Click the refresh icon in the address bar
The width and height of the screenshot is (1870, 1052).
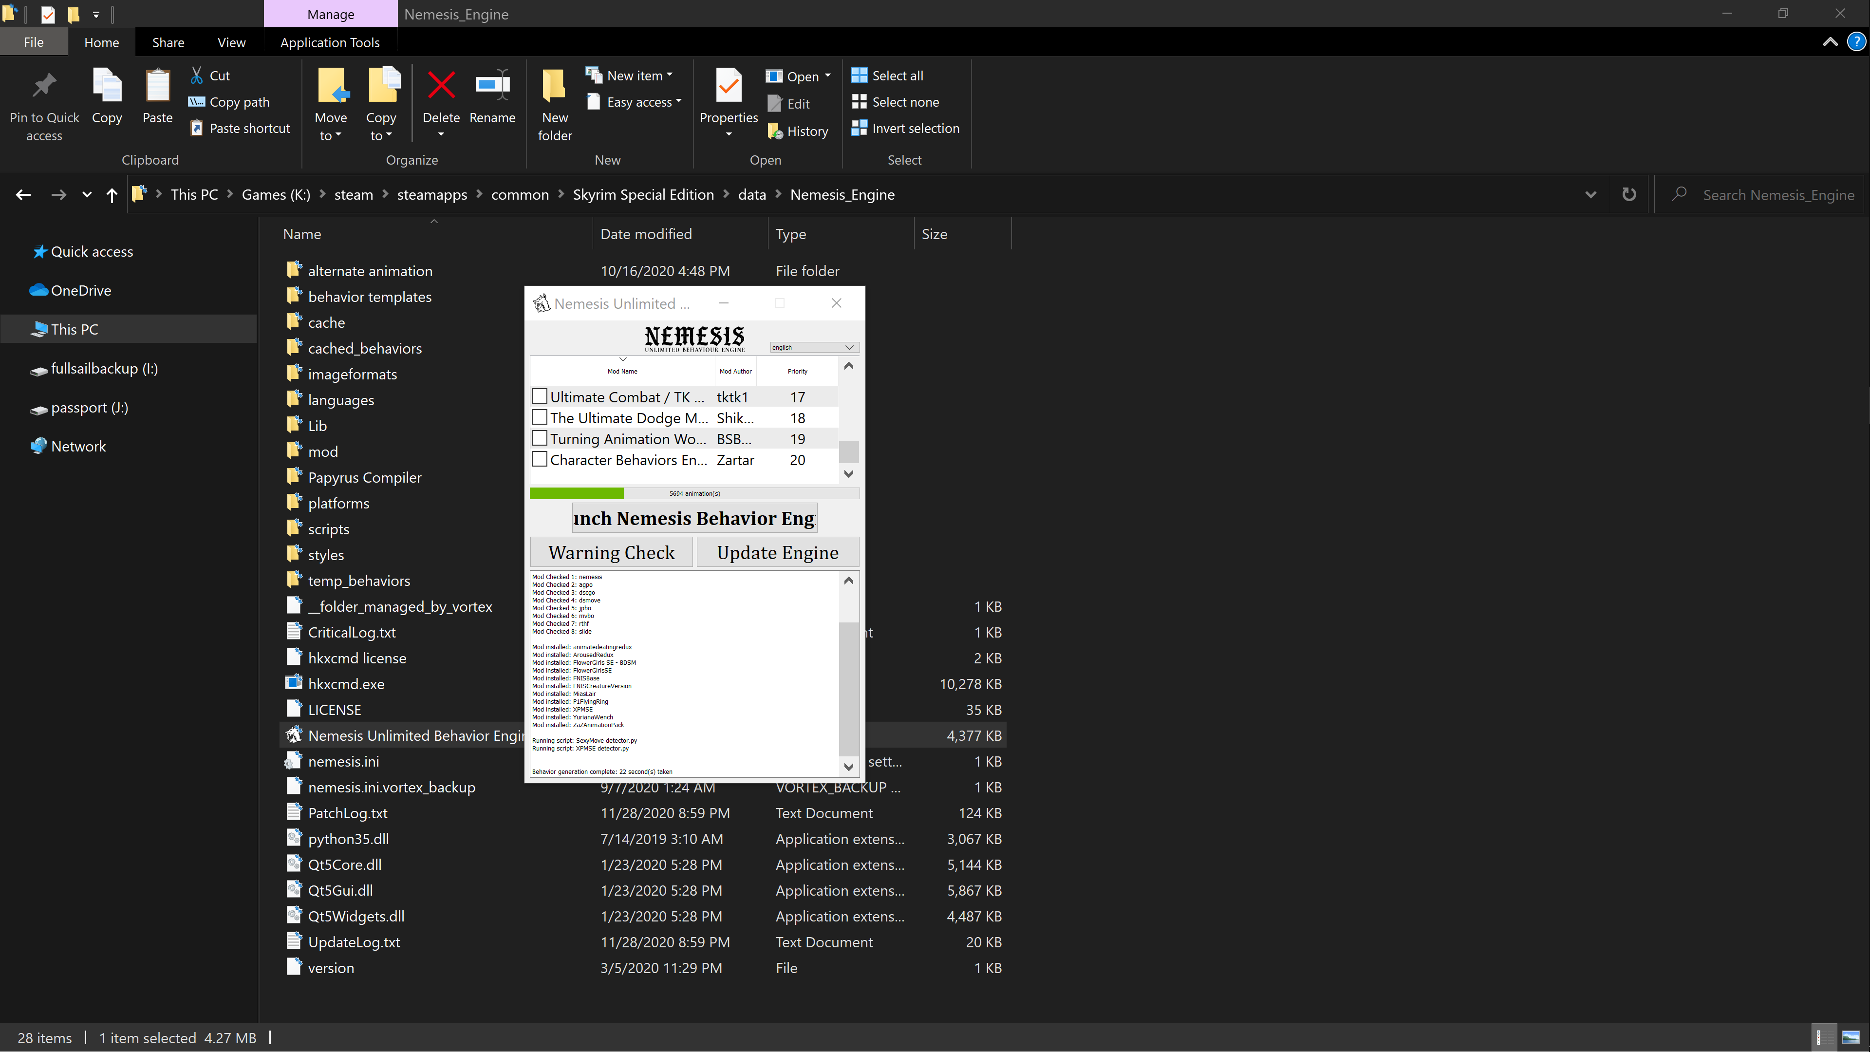[1630, 194]
